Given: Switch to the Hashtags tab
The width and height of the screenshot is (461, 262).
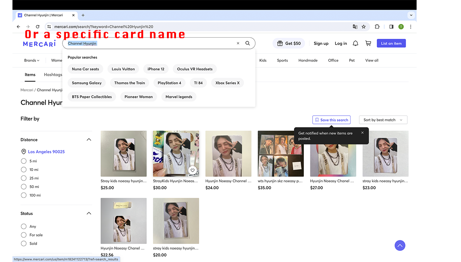Looking at the screenshot, I should click(x=53, y=75).
